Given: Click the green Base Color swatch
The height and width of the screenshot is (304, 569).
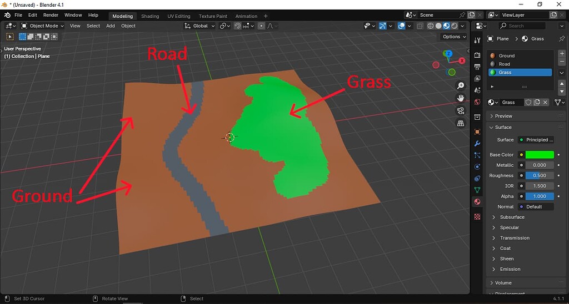Looking at the screenshot, I should pyautogui.click(x=540, y=155).
